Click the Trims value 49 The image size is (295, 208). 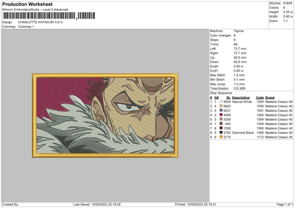click(x=236, y=44)
